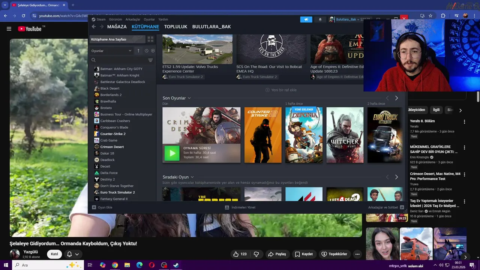This screenshot has width=480, height=270.
Task: Click the library search magnifier icon
Action: [x=93, y=60]
